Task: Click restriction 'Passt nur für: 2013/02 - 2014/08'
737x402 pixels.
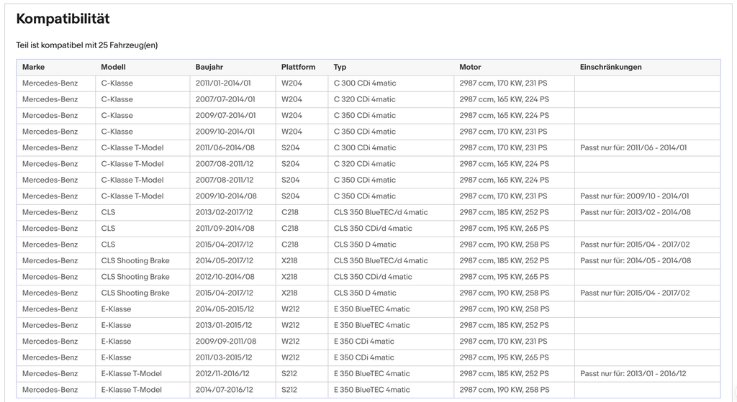Action: (636, 212)
